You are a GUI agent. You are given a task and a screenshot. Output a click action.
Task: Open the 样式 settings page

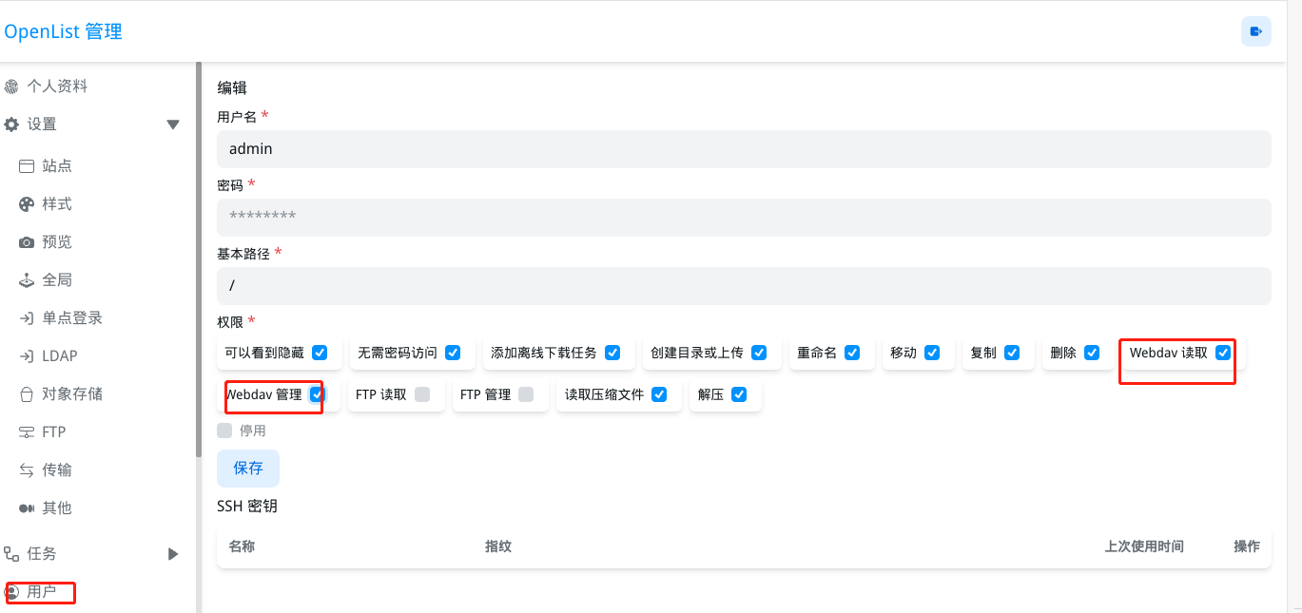pyautogui.click(x=57, y=204)
